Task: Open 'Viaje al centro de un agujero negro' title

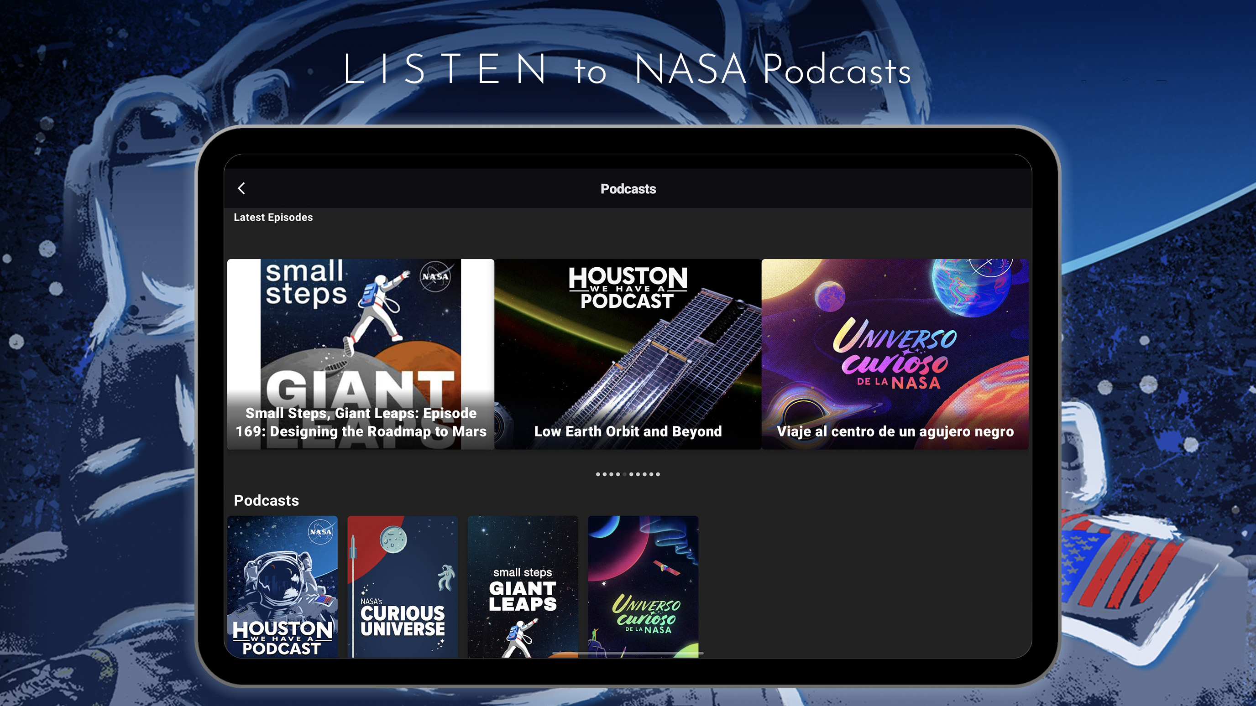Action: click(x=895, y=432)
